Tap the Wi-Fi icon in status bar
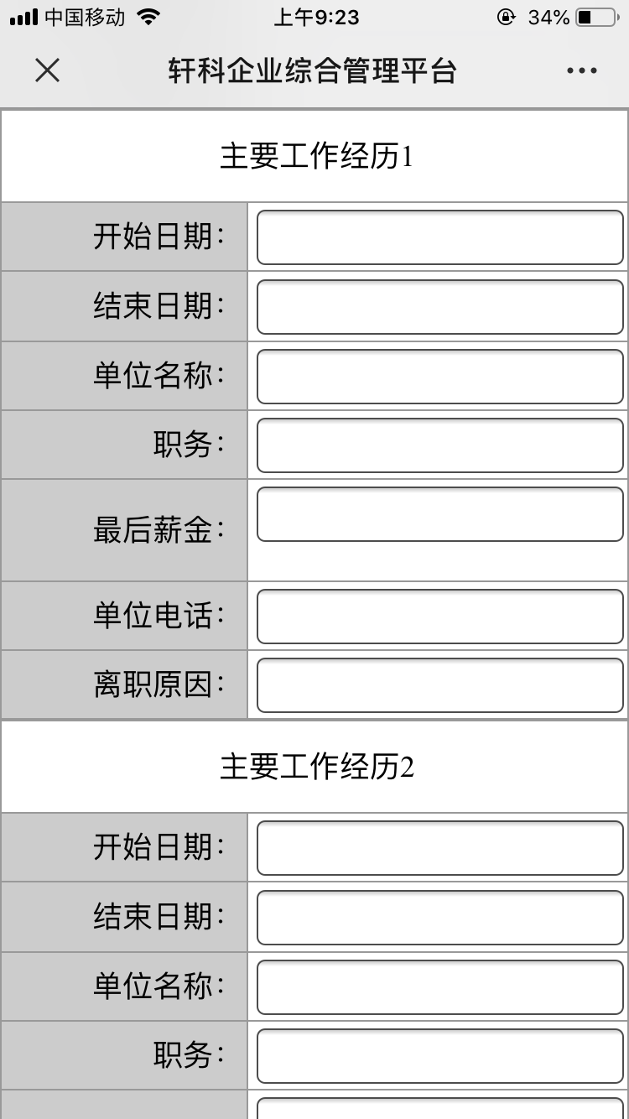This screenshot has height=1119, width=629. click(148, 17)
